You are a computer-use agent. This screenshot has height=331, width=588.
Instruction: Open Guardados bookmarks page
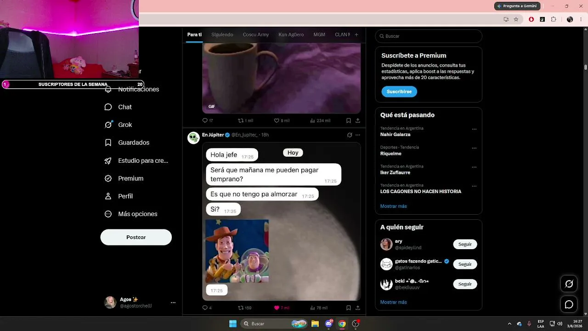coord(127,143)
